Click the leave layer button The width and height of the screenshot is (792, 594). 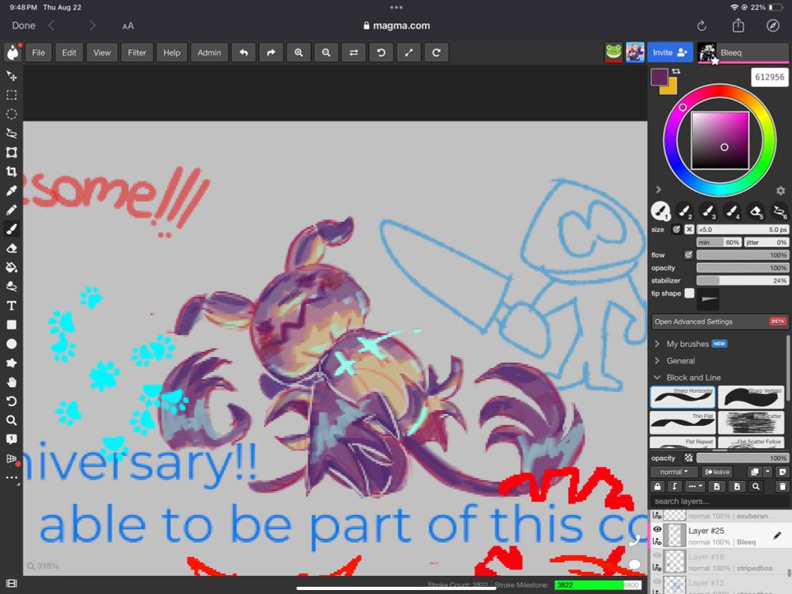point(718,472)
